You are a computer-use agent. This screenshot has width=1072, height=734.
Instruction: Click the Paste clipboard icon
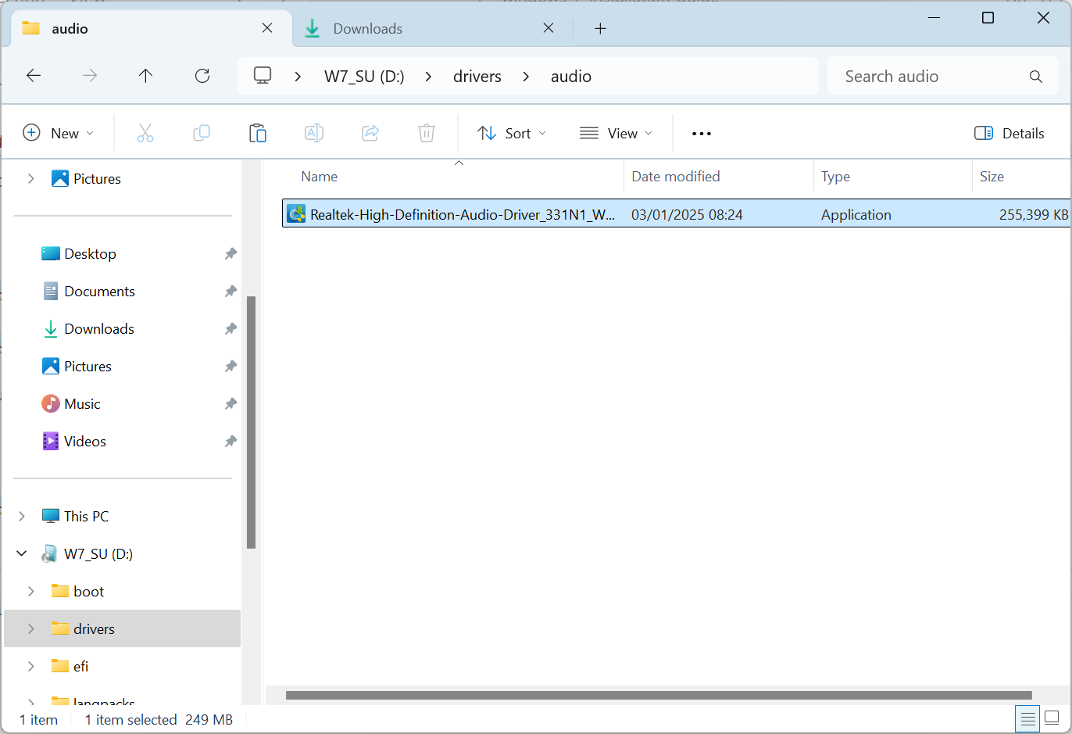[258, 133]
